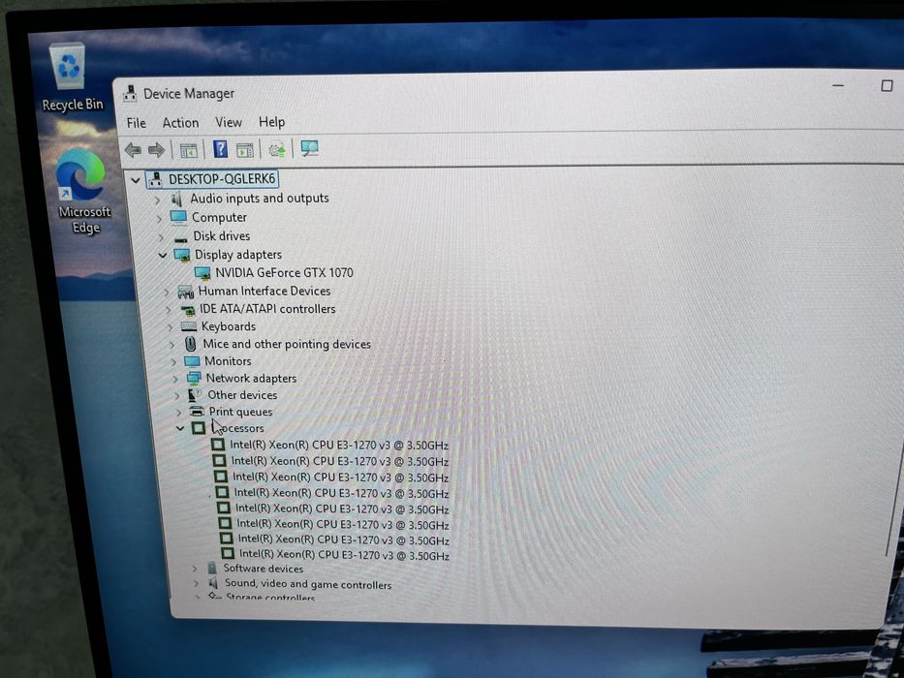
Task: Click the Sound, video and game controllers icon
Action: [x=213, y=583]
